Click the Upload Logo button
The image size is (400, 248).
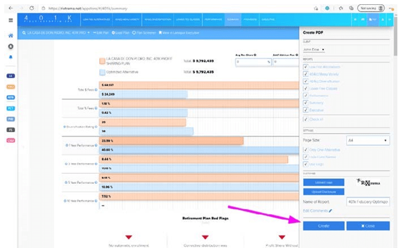(x=323, y=182)
